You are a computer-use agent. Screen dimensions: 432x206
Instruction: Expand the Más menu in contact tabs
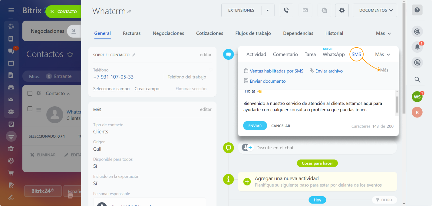click(383, 33)
